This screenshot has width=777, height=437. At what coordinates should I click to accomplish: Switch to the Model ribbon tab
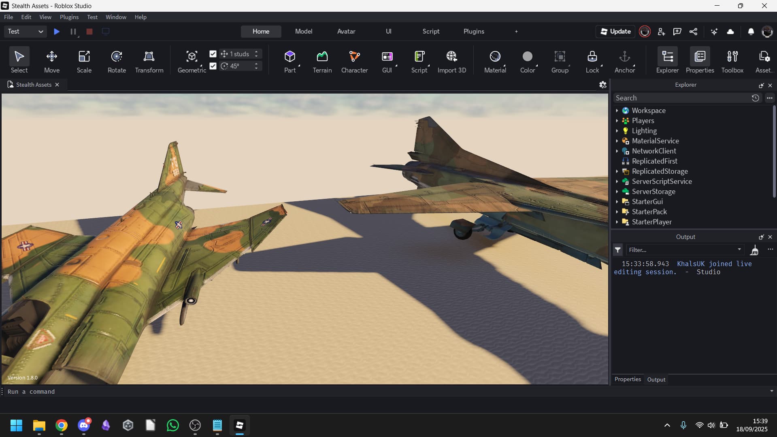point(304,32)
